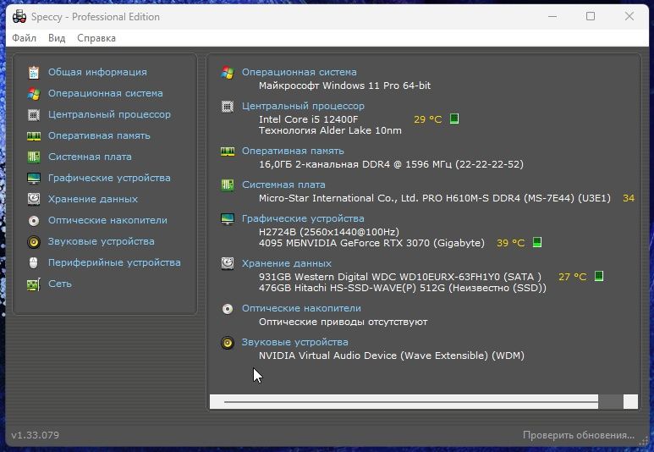Click the Майкрософт Windows 11 Pro 64-bit text
This screenshot has width=654, height=452.
tap(344, 85)
